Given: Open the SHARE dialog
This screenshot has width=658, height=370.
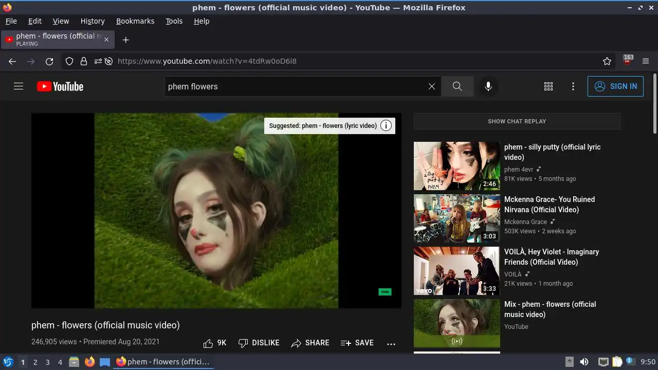Looking at the screenshot, I should (310, 343).
